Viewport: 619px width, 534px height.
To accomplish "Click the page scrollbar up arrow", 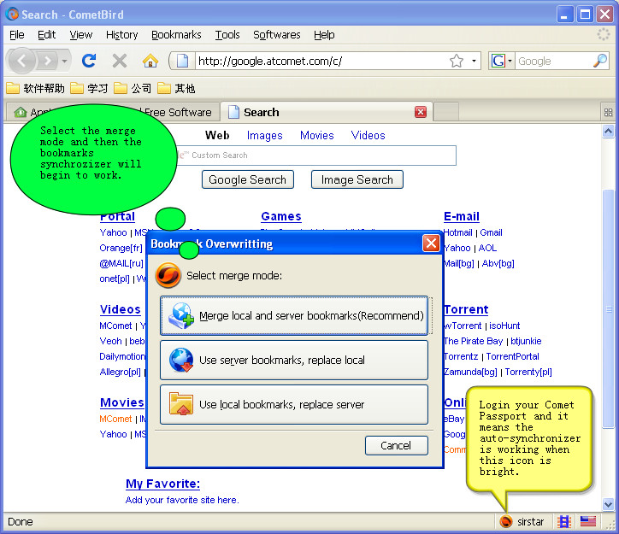I will click(x=609, y=131).
